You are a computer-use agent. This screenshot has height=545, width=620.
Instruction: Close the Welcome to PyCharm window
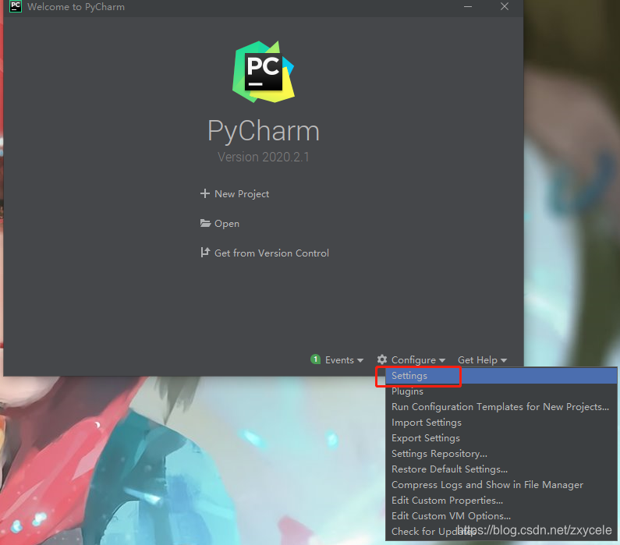click(x=504, y=7)
